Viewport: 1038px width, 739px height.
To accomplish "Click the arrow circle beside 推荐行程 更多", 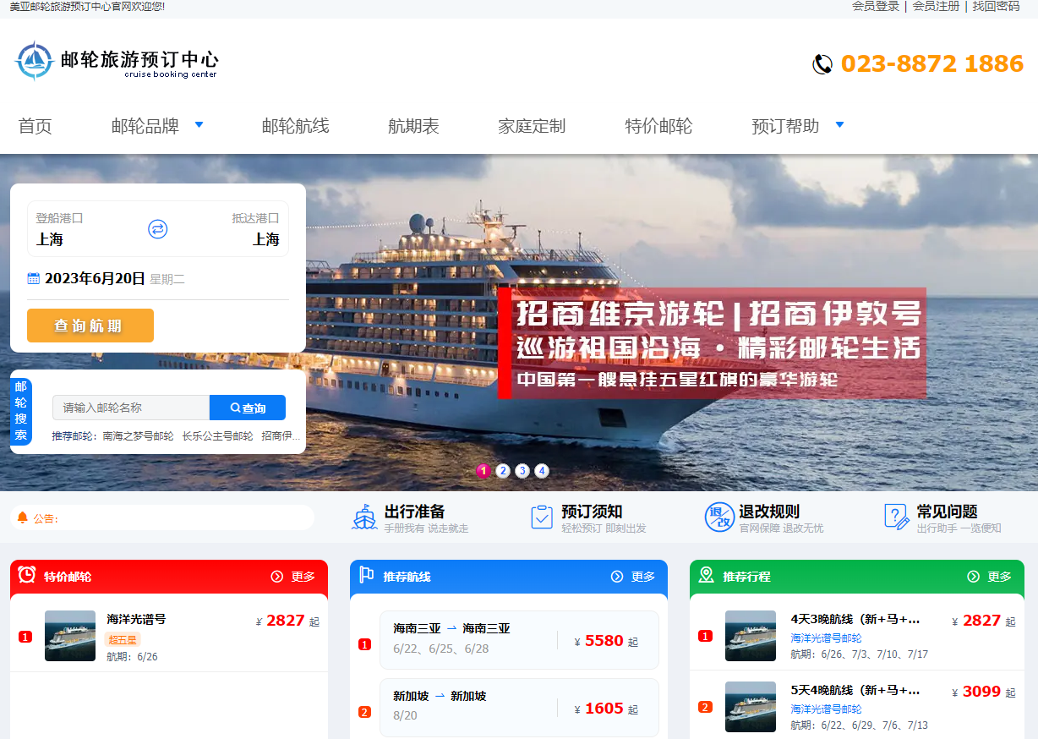I will coord(973,577).
